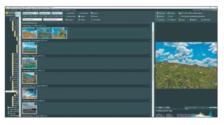Adjust the zoom slider under the preview

point(213,107)
